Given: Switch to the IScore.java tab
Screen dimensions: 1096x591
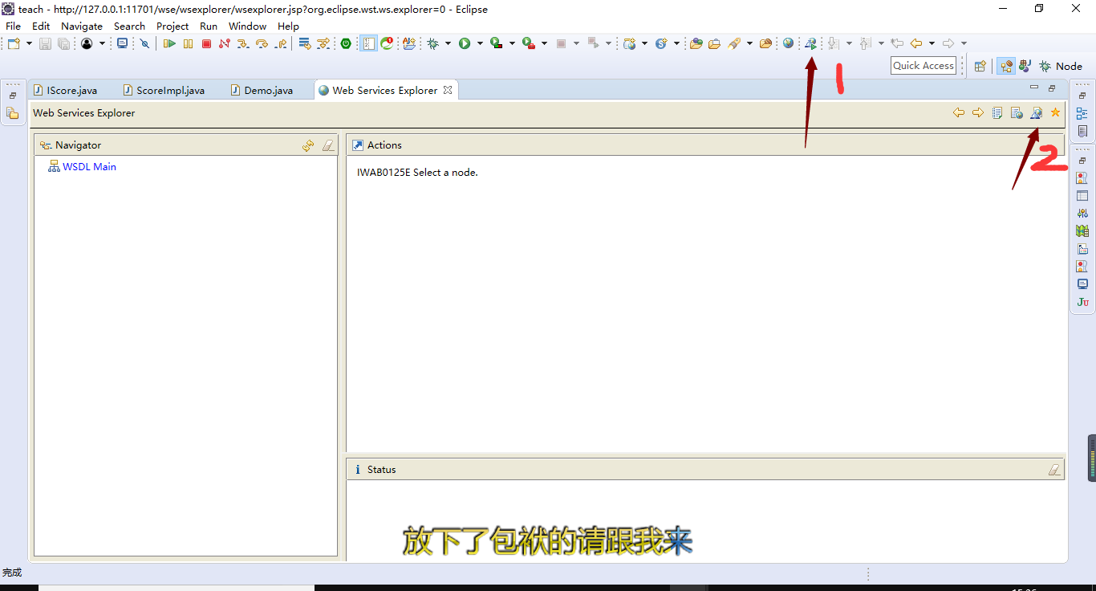Looking at the screenshot, I should [71, 90].
